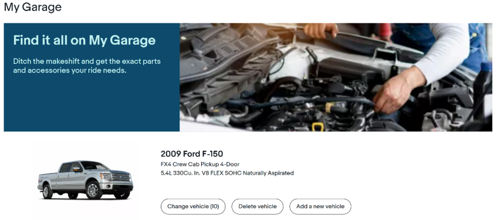This screenshot has width=497, height=220.
Task: Click the truck's chrome front grille
Action: [121, 177]
